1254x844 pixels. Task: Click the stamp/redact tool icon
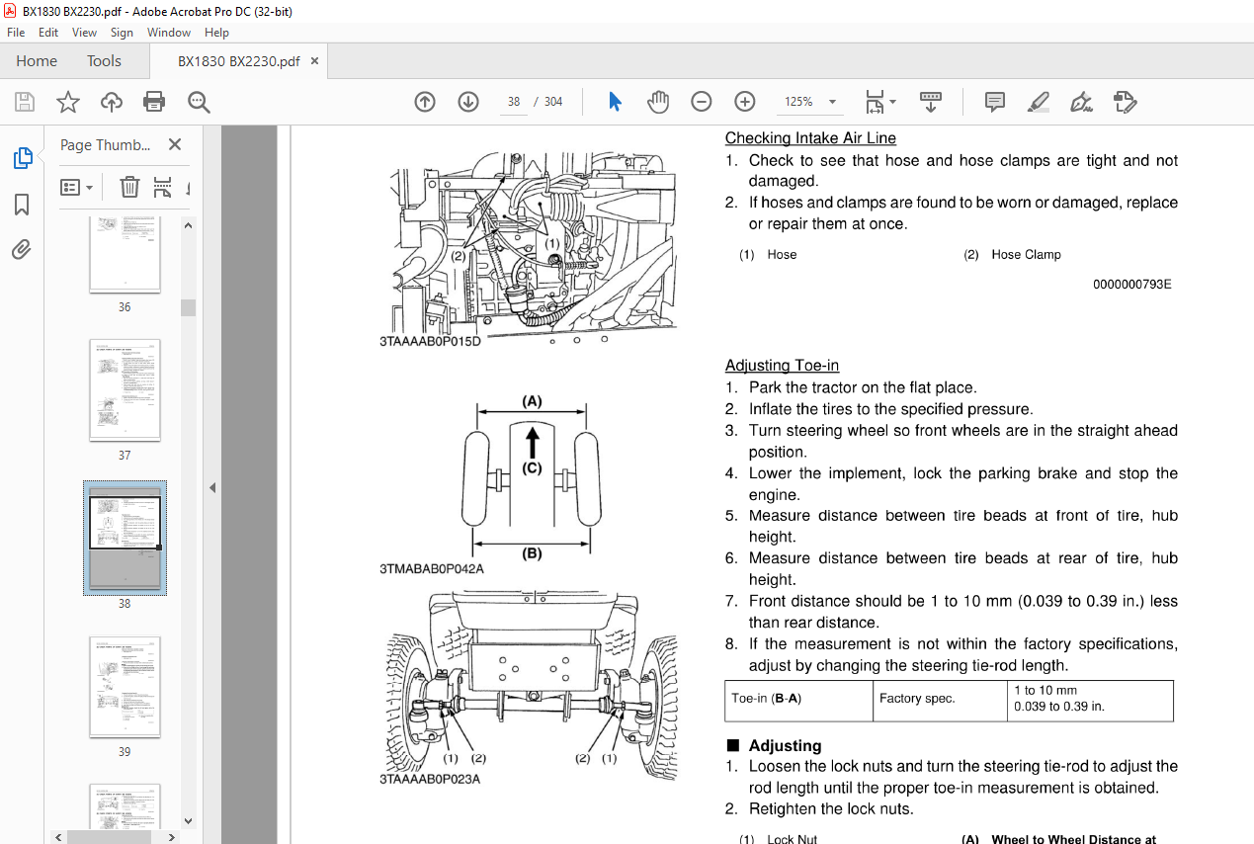pyautogui.click(x=1125, y=102)
